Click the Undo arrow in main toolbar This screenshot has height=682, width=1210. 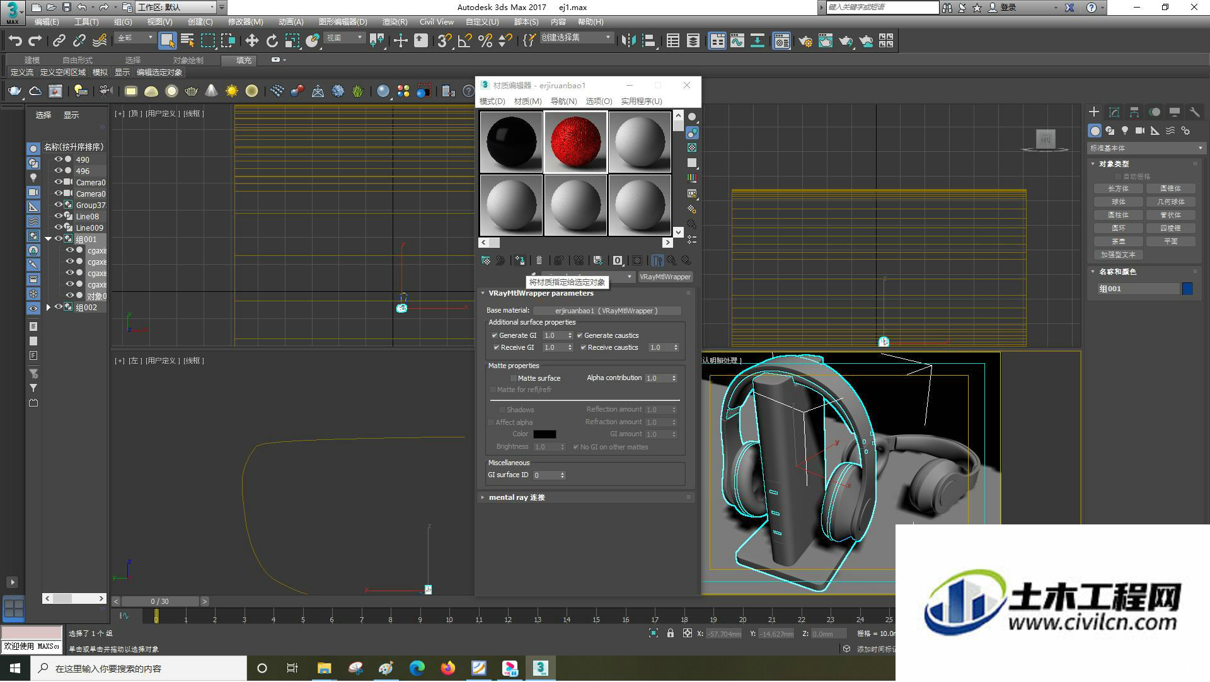tap(15, 41)
